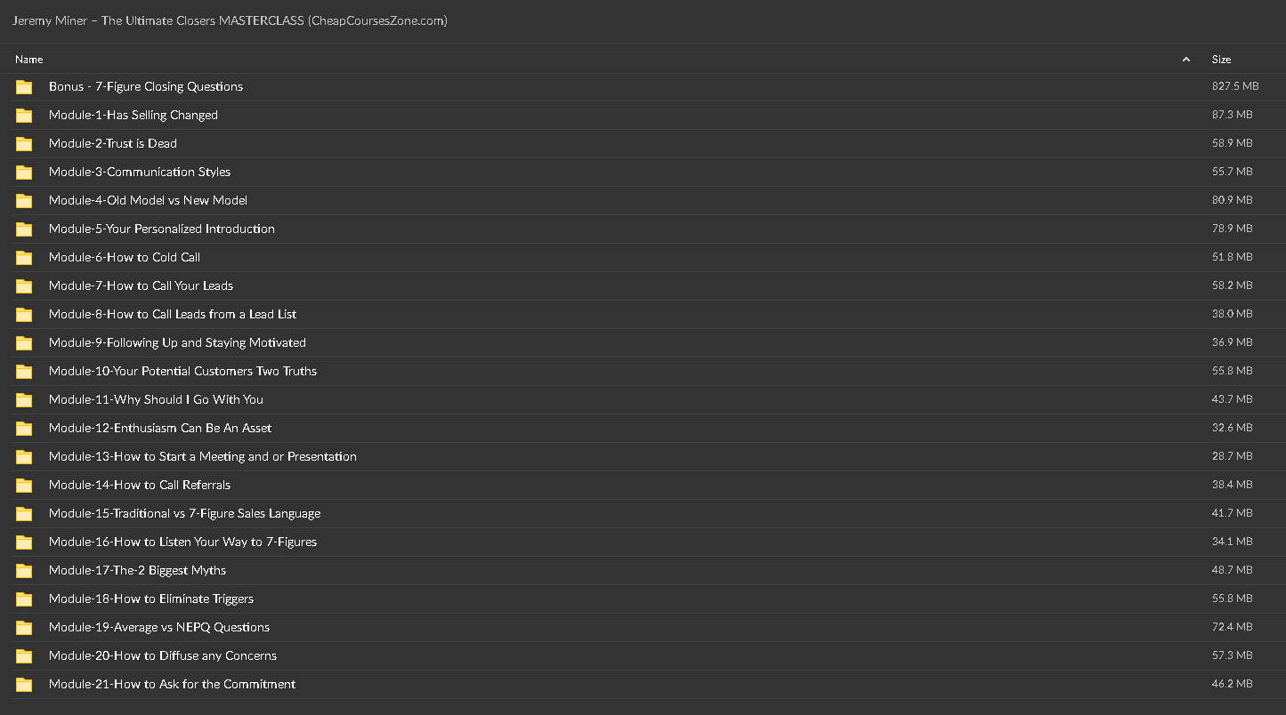
Task: Click the 46.2 MB size value
Action: tap(1232, 684)
